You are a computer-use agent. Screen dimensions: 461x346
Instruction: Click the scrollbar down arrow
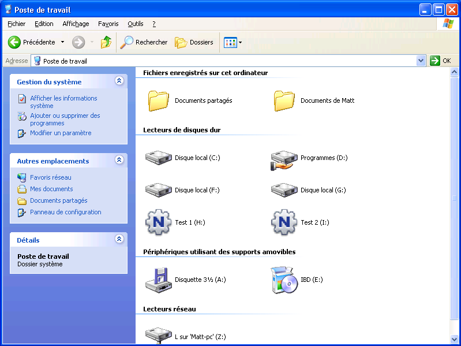[x=454, y=339]
